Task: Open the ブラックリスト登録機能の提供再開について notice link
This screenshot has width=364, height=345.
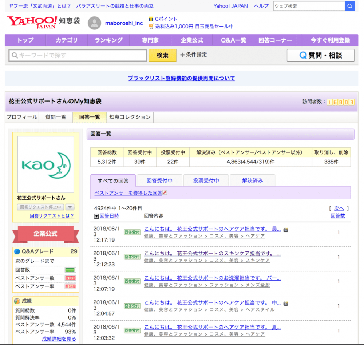Action: (x=182, y=78)
